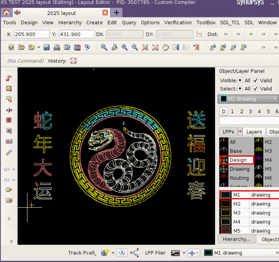Switch to the Layers tab
279x262 pixels.
[254, 132]
